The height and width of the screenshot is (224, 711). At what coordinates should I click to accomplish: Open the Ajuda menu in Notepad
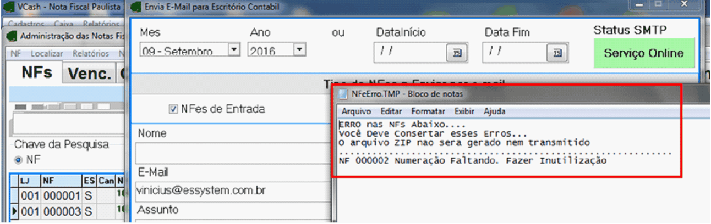click(x=494, y=111)
